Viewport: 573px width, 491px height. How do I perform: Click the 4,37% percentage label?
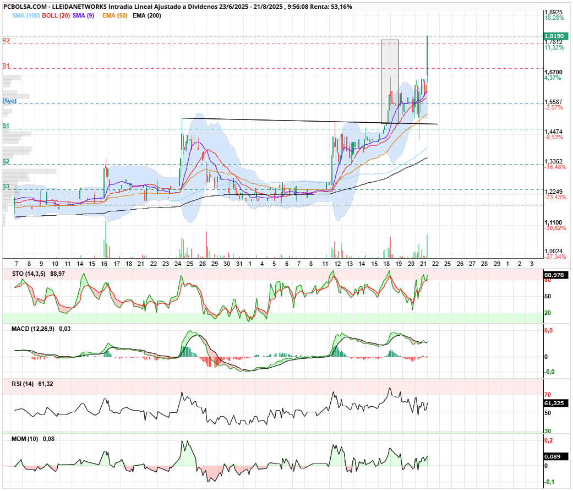(553, 78)
